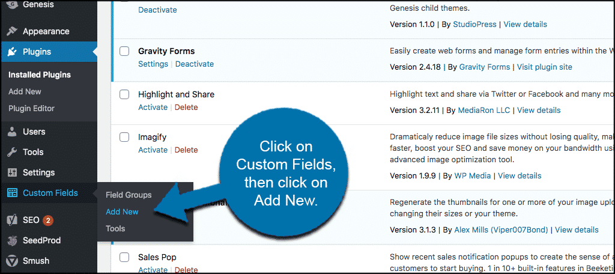Click the Settings sliders icon
615x274 pixels.
[13, 172]
